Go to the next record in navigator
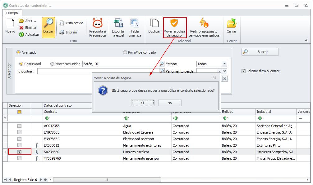 41,180
